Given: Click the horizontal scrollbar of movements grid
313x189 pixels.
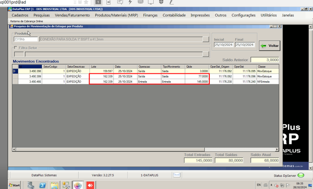Looking at the screenshot, I should [146, 149].
